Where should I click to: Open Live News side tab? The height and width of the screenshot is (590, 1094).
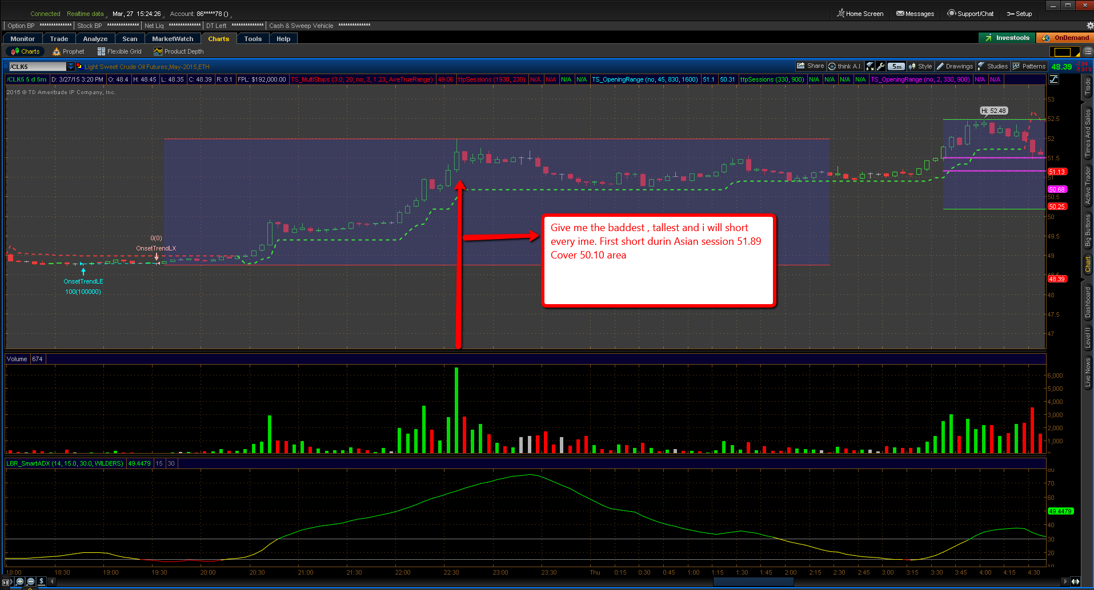coord(1088,373)
